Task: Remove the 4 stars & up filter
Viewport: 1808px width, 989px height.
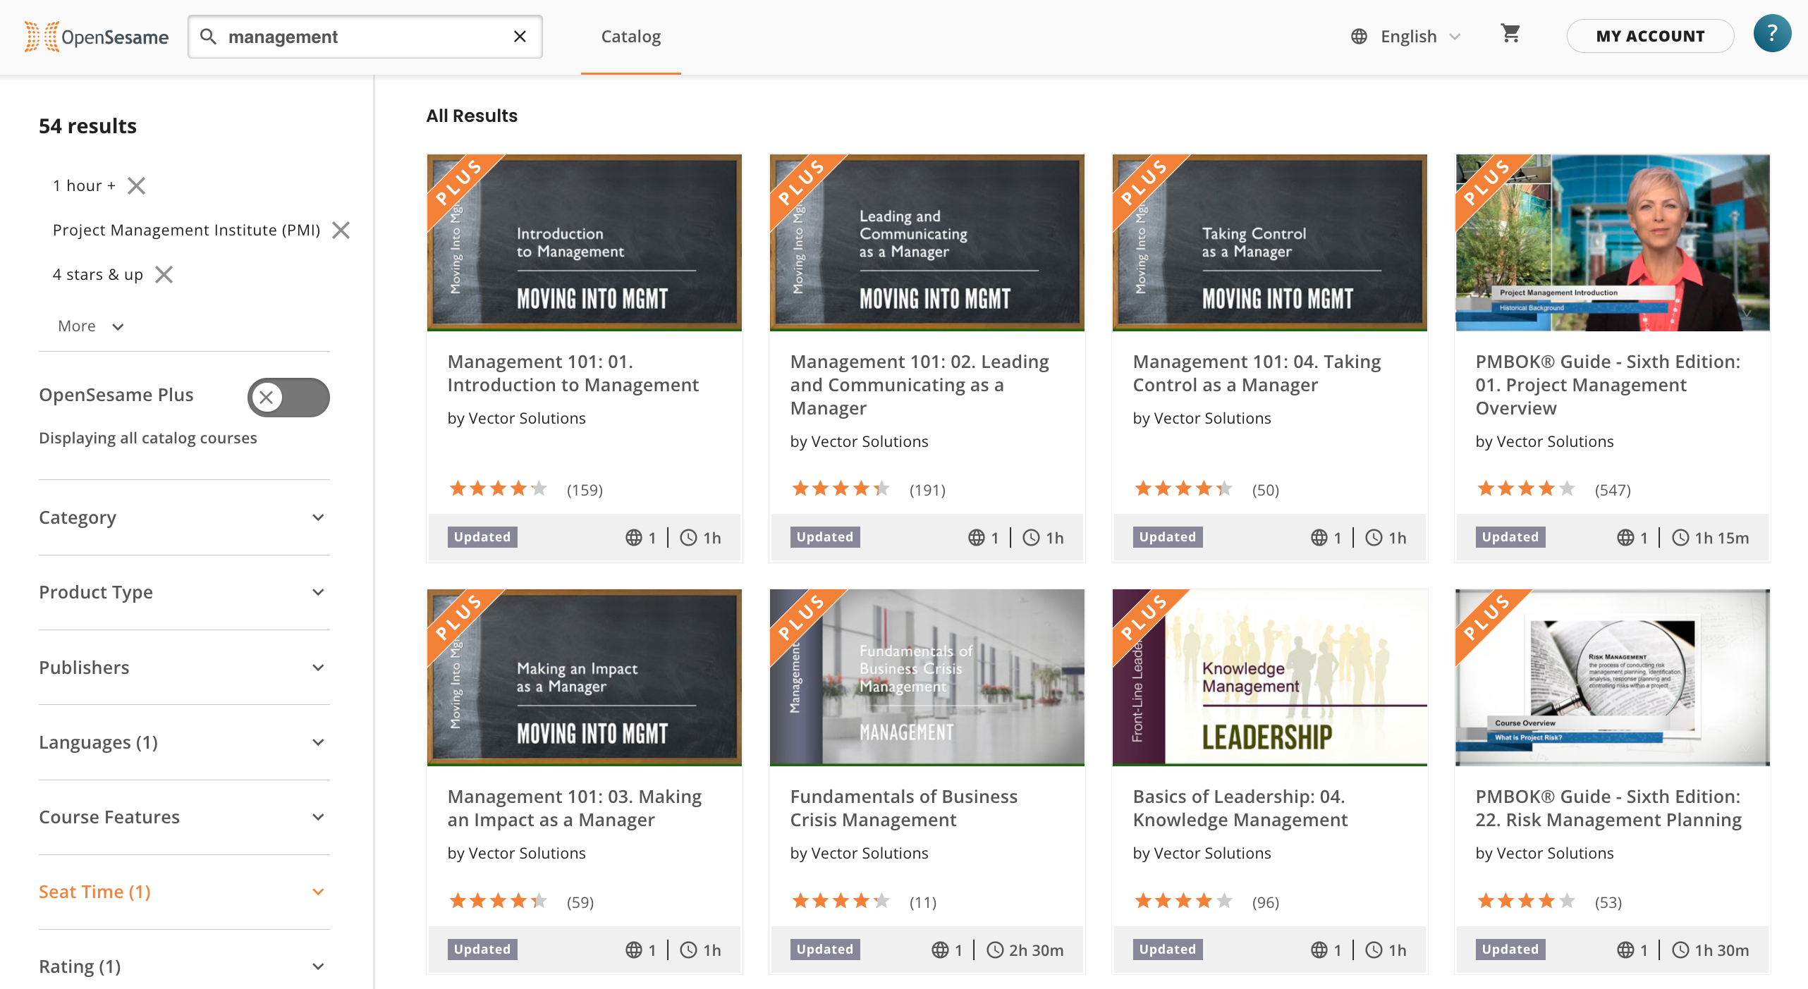Action: [164, 274]
